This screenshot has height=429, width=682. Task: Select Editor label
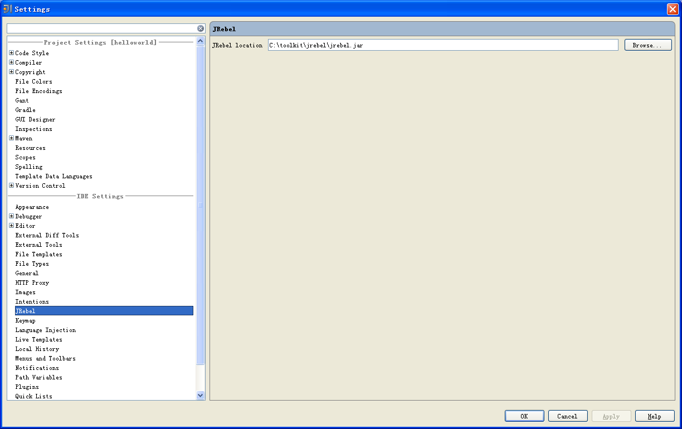(x=26, y=226)
